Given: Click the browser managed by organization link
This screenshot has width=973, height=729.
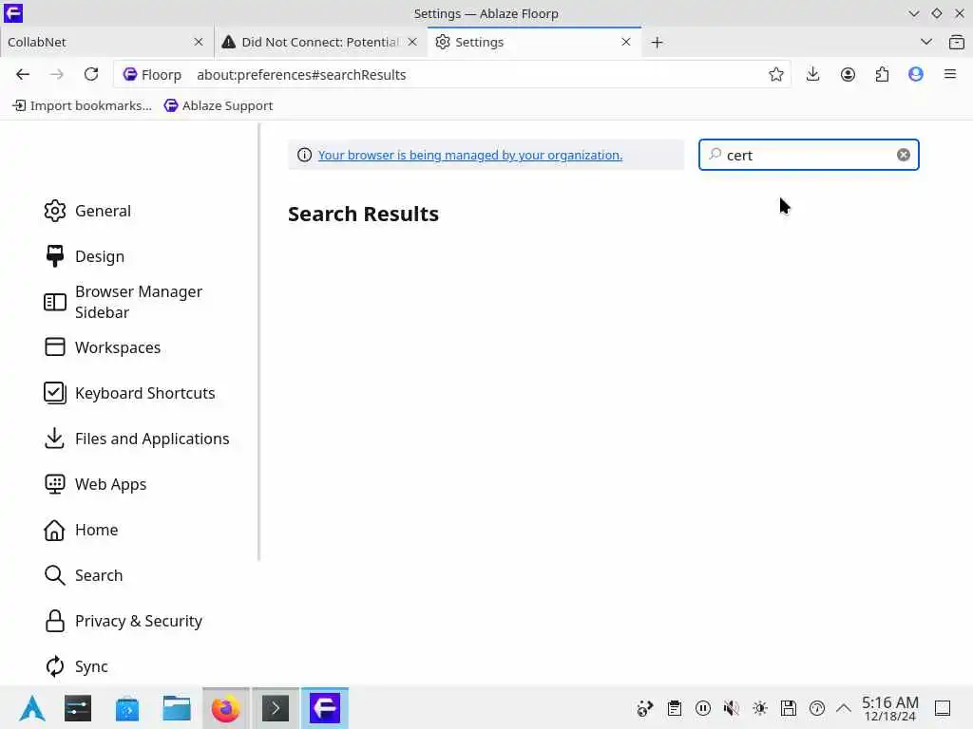Looking at the screenshot, I should (469, 155).
